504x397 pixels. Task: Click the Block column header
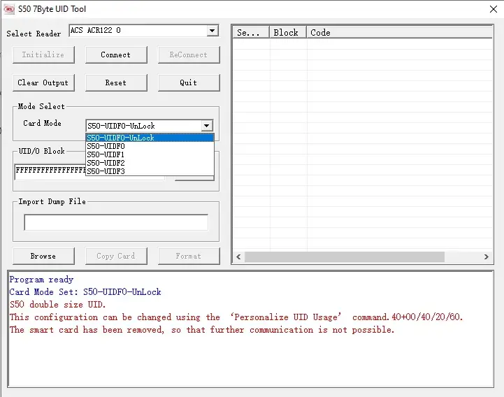[x=287, y=32]
